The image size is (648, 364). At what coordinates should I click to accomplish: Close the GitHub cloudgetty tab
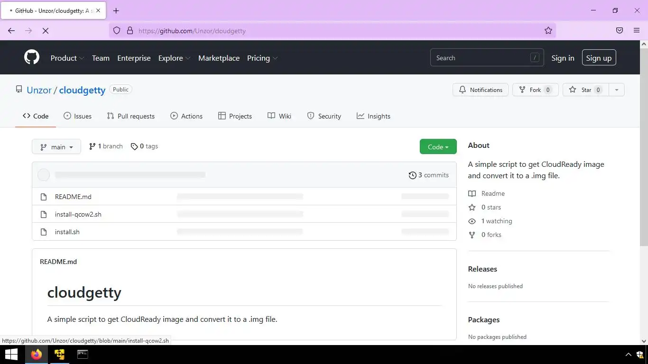pyautogui.click(x=98, y=10)
